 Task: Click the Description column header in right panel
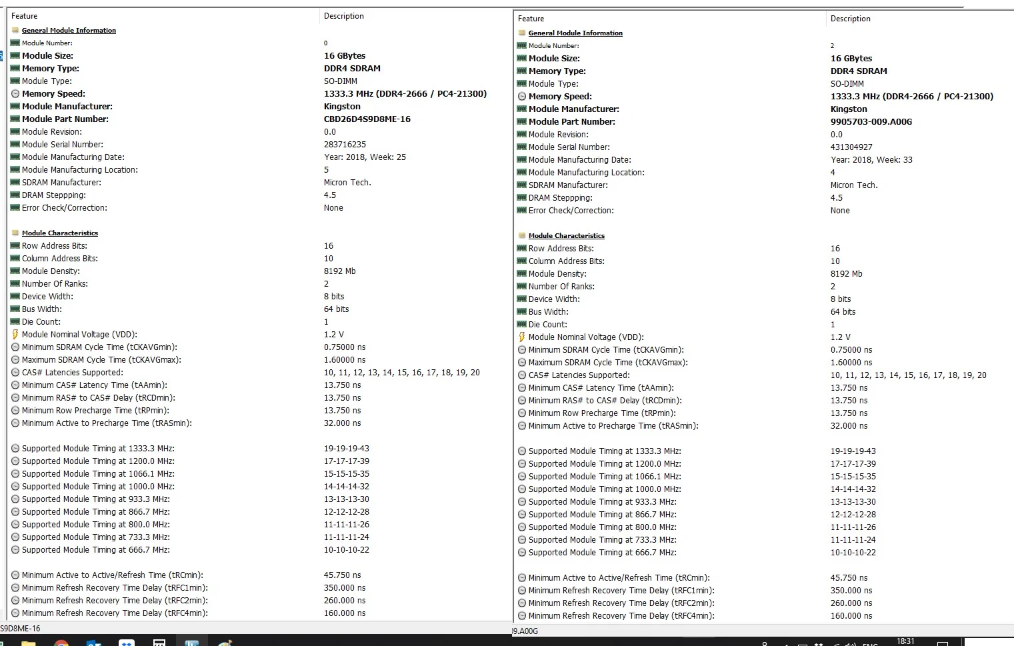tap(851, 19)
